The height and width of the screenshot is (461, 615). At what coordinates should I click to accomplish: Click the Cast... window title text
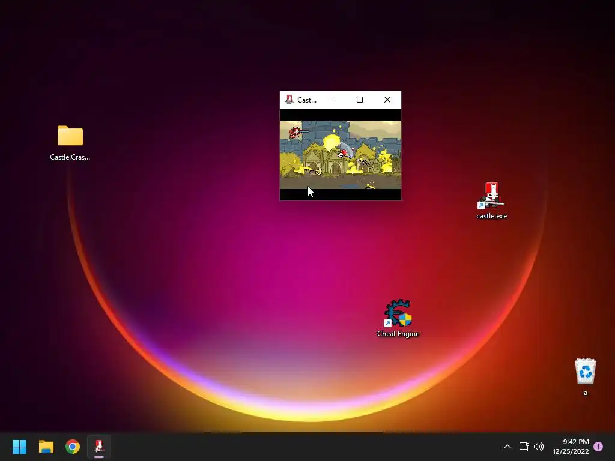click(307, 100)
